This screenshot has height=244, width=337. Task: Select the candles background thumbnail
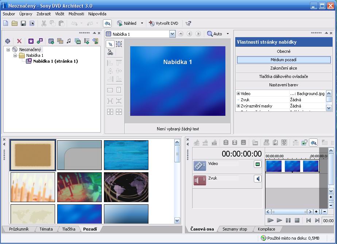click(x=32, y=187)
